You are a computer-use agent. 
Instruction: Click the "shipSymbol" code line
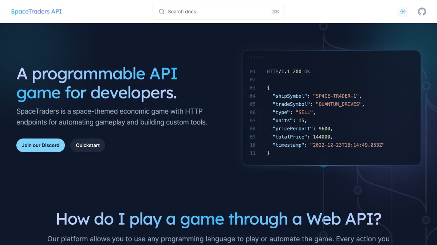tap(317, 96)
